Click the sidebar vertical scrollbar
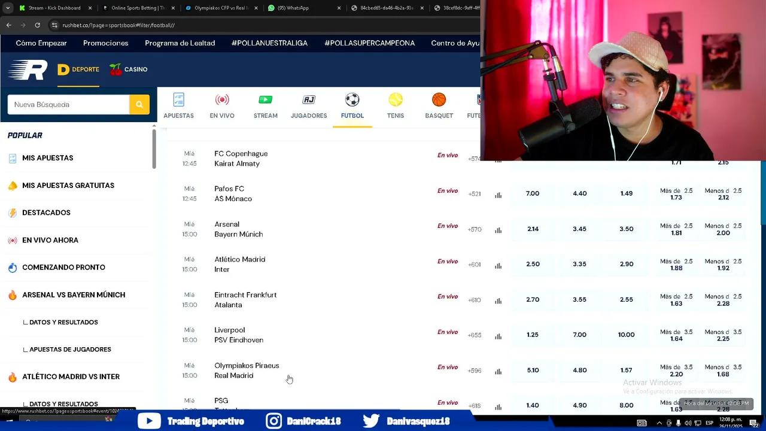Viewport: 766px width, 431px height. pyautogui.click(x=154, y=148)
